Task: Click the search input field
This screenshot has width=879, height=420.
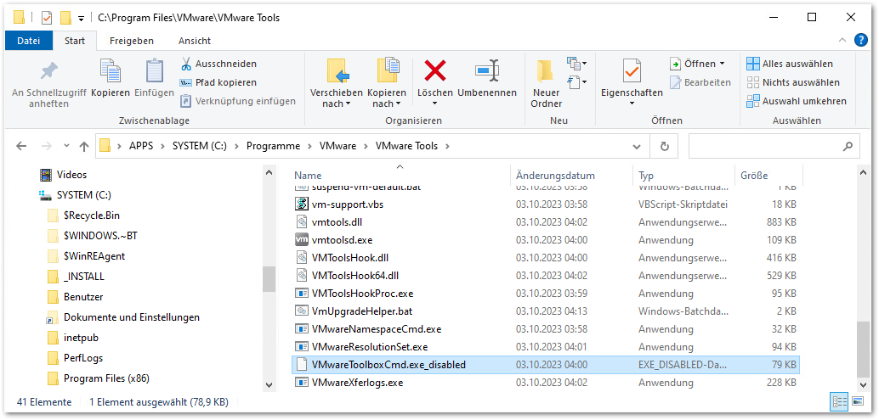Action: click(x=774, y=147)
